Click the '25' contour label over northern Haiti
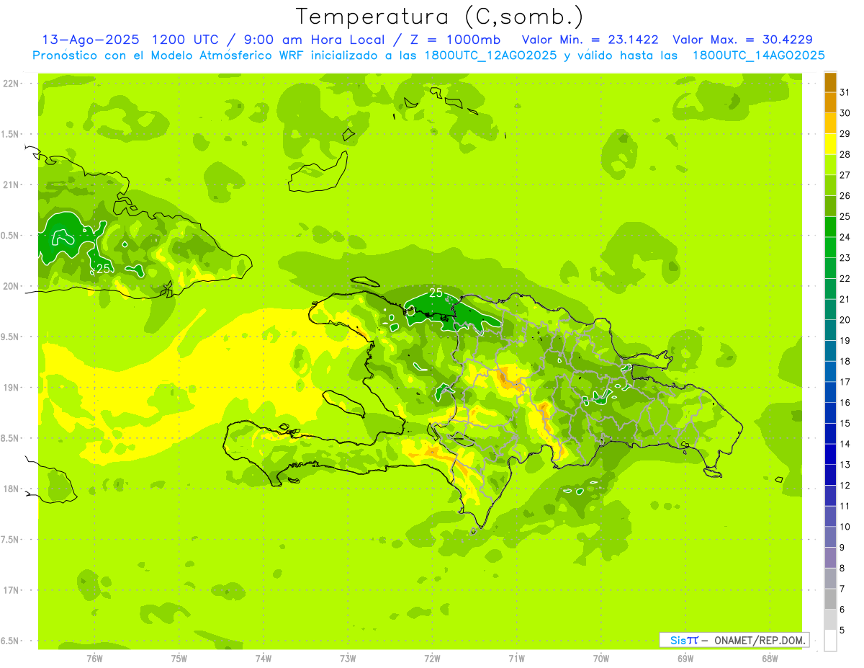The image size is (864, 668). [436, 293]
